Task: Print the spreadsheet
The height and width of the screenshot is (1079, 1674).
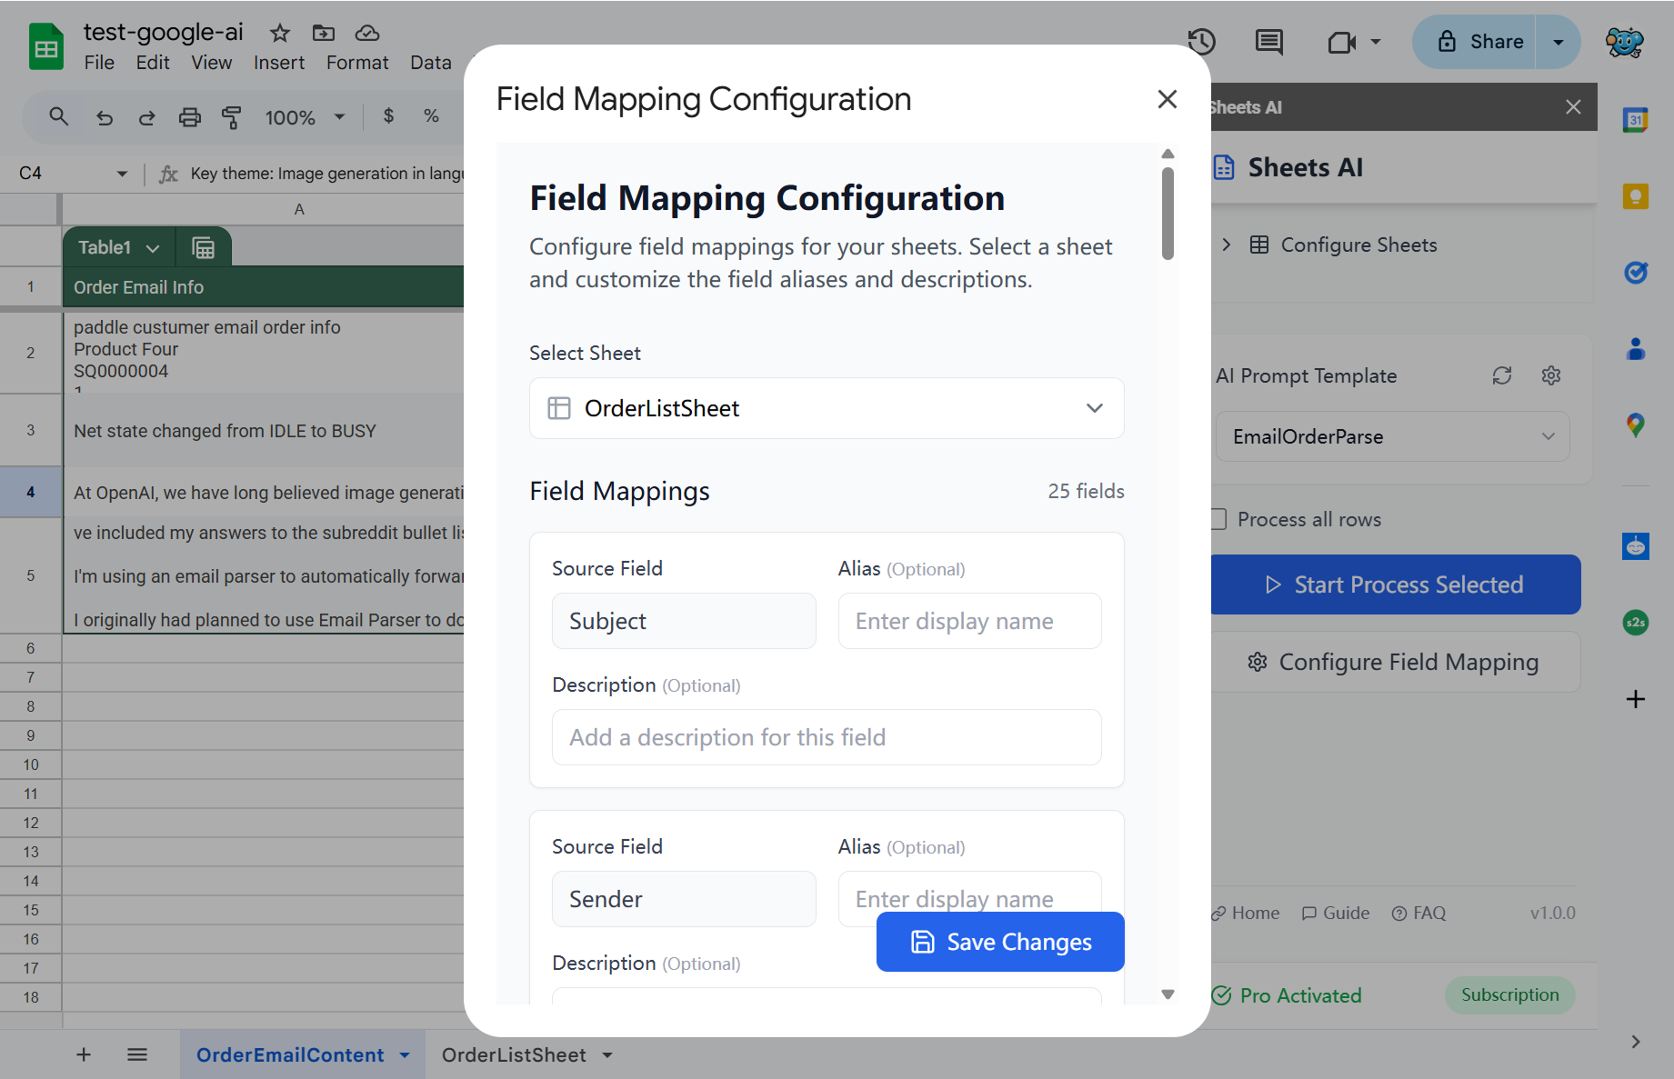Action: [x=189, y=117]
